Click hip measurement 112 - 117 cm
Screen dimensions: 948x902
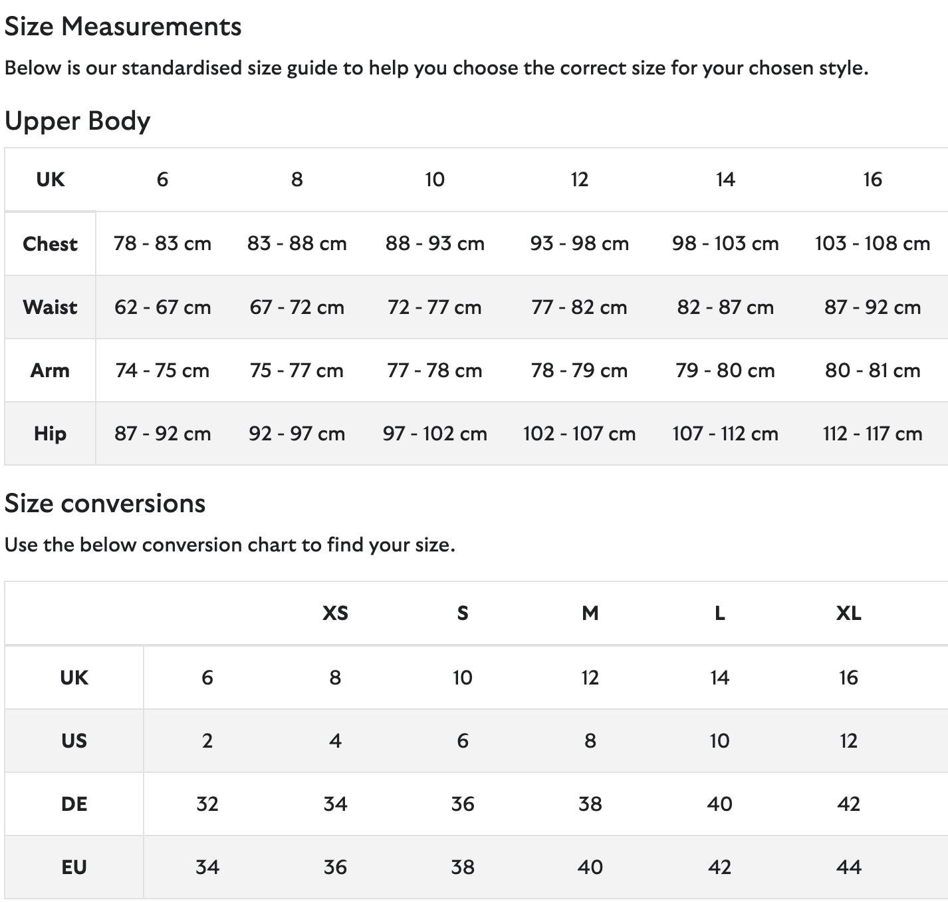872,434
